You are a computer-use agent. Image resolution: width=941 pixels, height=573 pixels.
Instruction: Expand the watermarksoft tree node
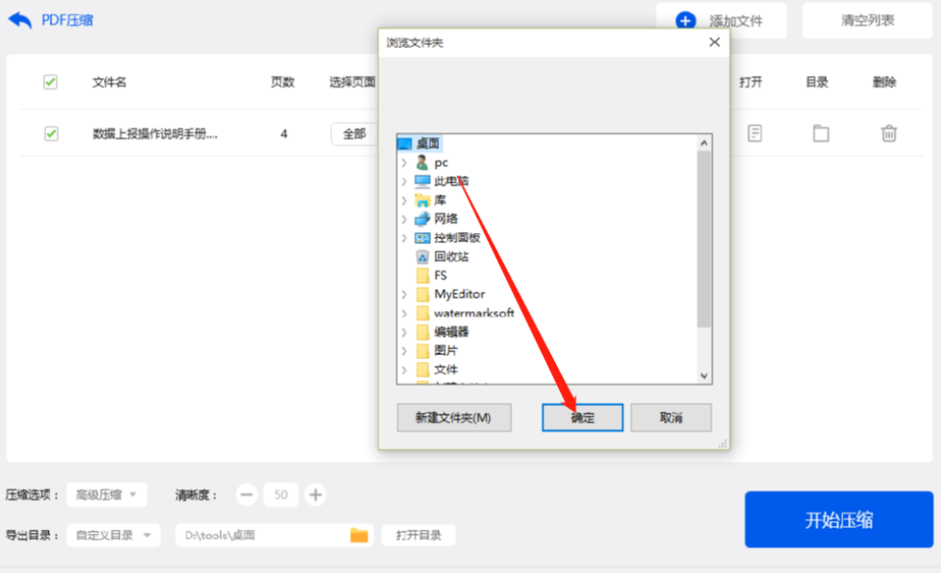[x=404, y=313]
